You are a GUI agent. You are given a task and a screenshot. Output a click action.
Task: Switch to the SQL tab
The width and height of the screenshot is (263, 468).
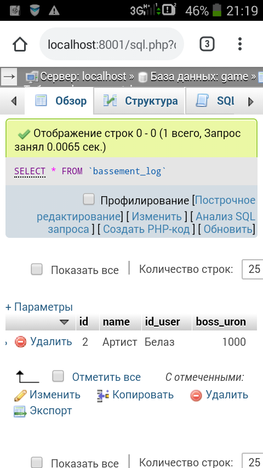215,101
